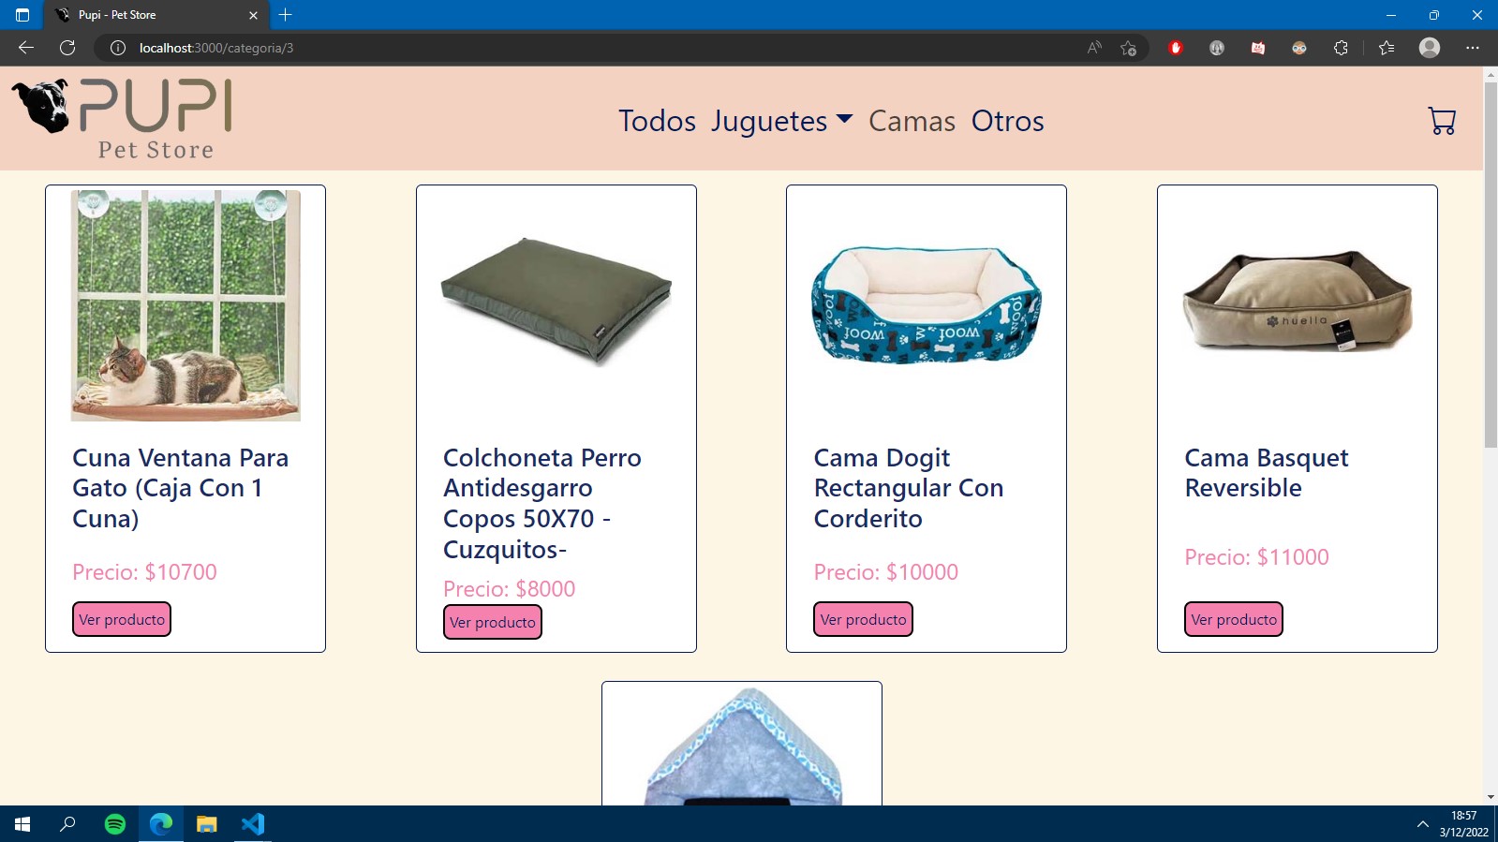
Task: Open Read aloud in address bar
Action: (1094, 48)
